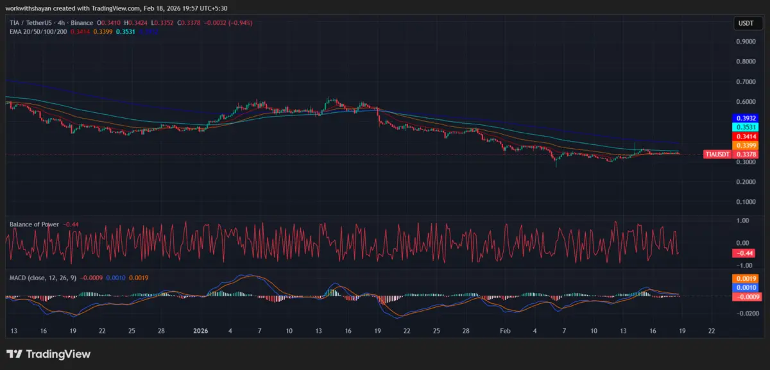Click the 0.9000 level on price scale
770x370 pixels.
pos(744,42)
